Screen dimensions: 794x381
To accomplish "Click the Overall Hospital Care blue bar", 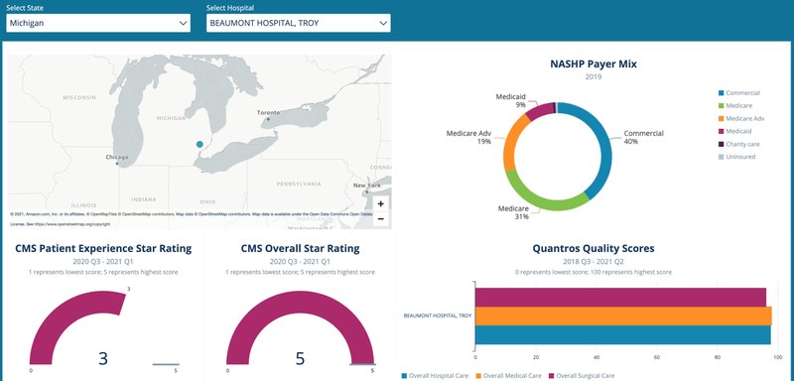I will 623,334.
